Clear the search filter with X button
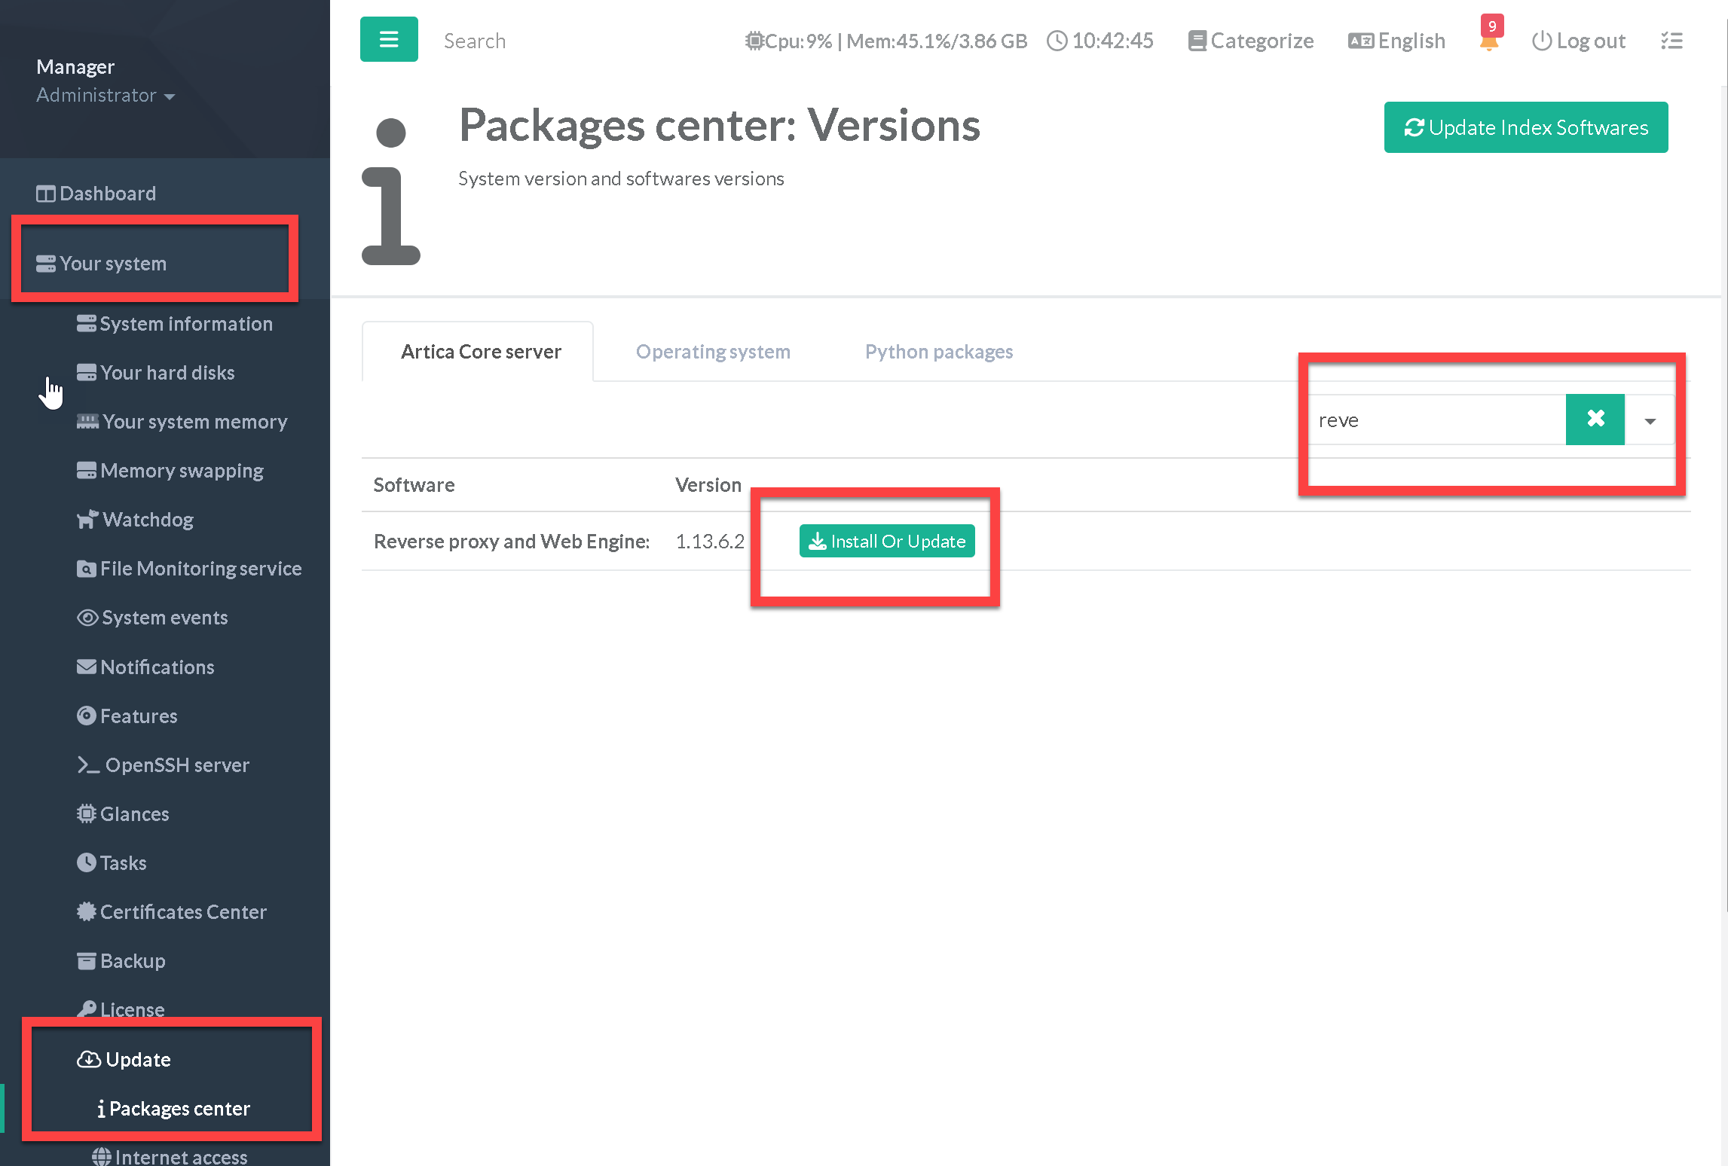 tap(1595, 420)
